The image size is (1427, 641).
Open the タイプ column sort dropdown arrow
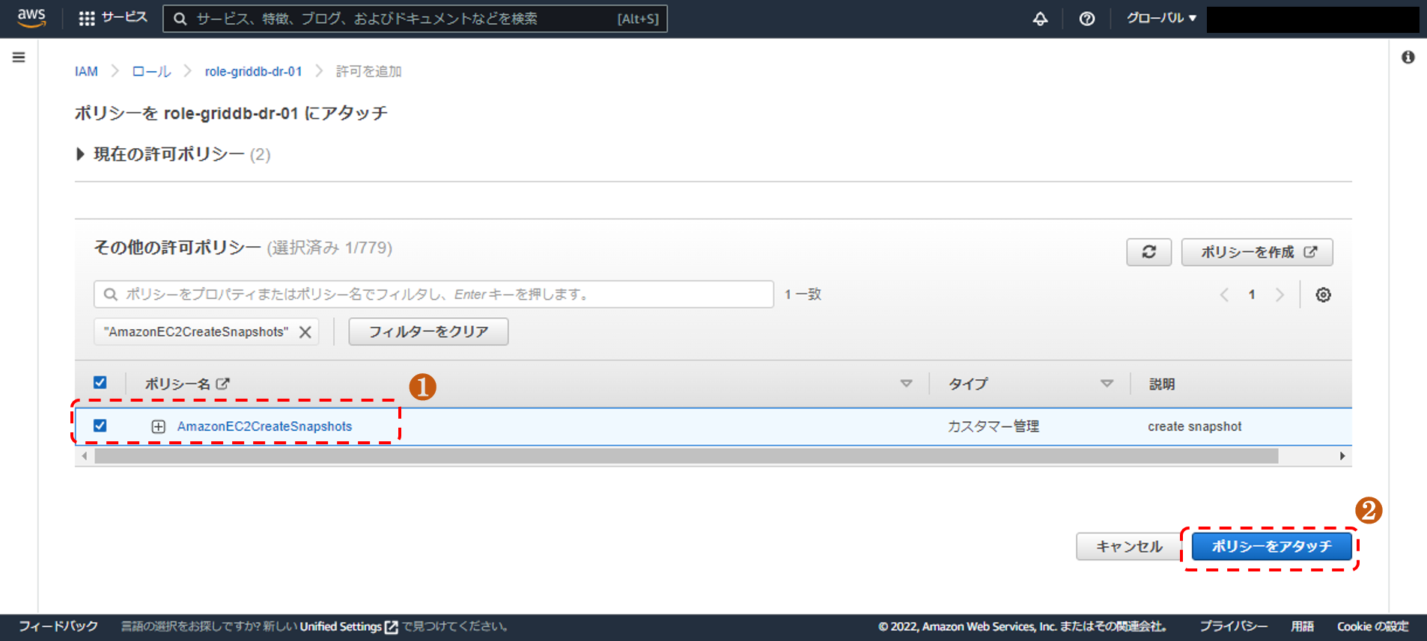[x=1106, y=384]
